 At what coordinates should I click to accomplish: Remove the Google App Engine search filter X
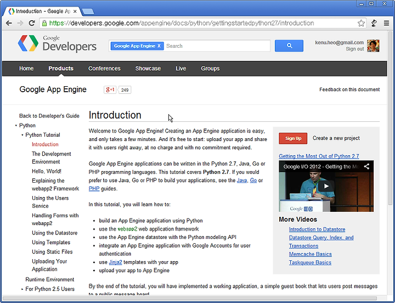159,46
